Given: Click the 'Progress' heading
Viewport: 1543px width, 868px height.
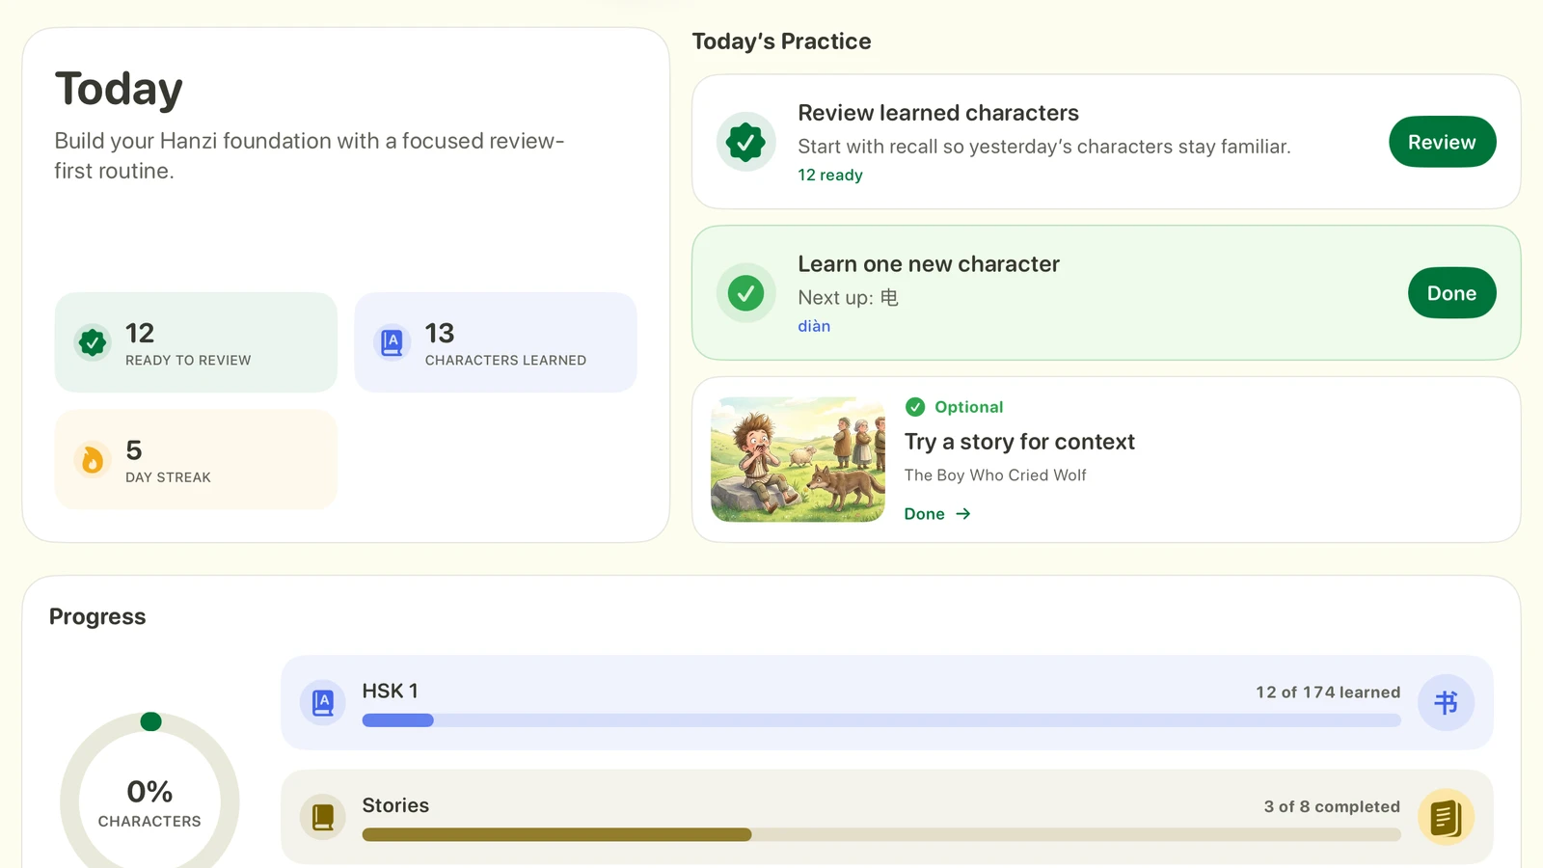Looking at the screenshot, I should [97, 617].
